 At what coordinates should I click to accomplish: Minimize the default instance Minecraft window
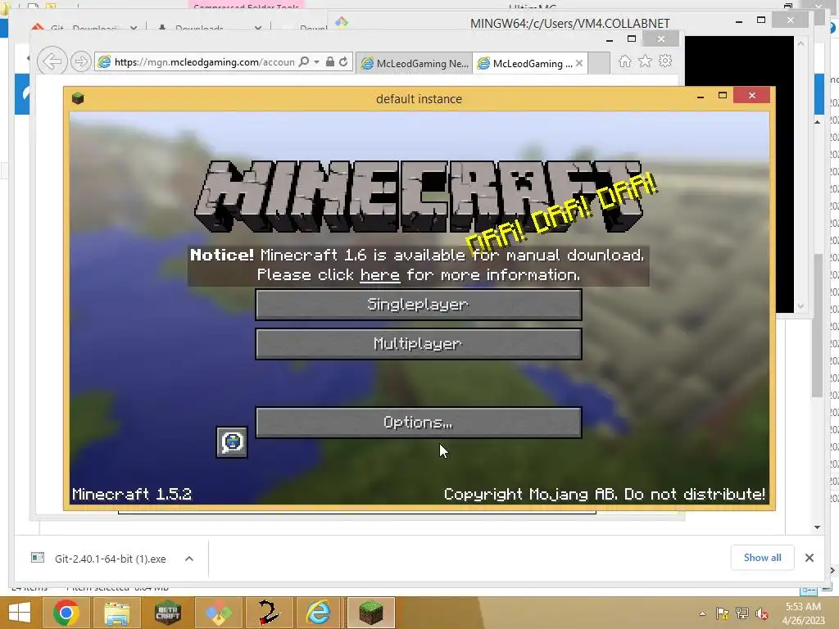[x=701, y=96]
